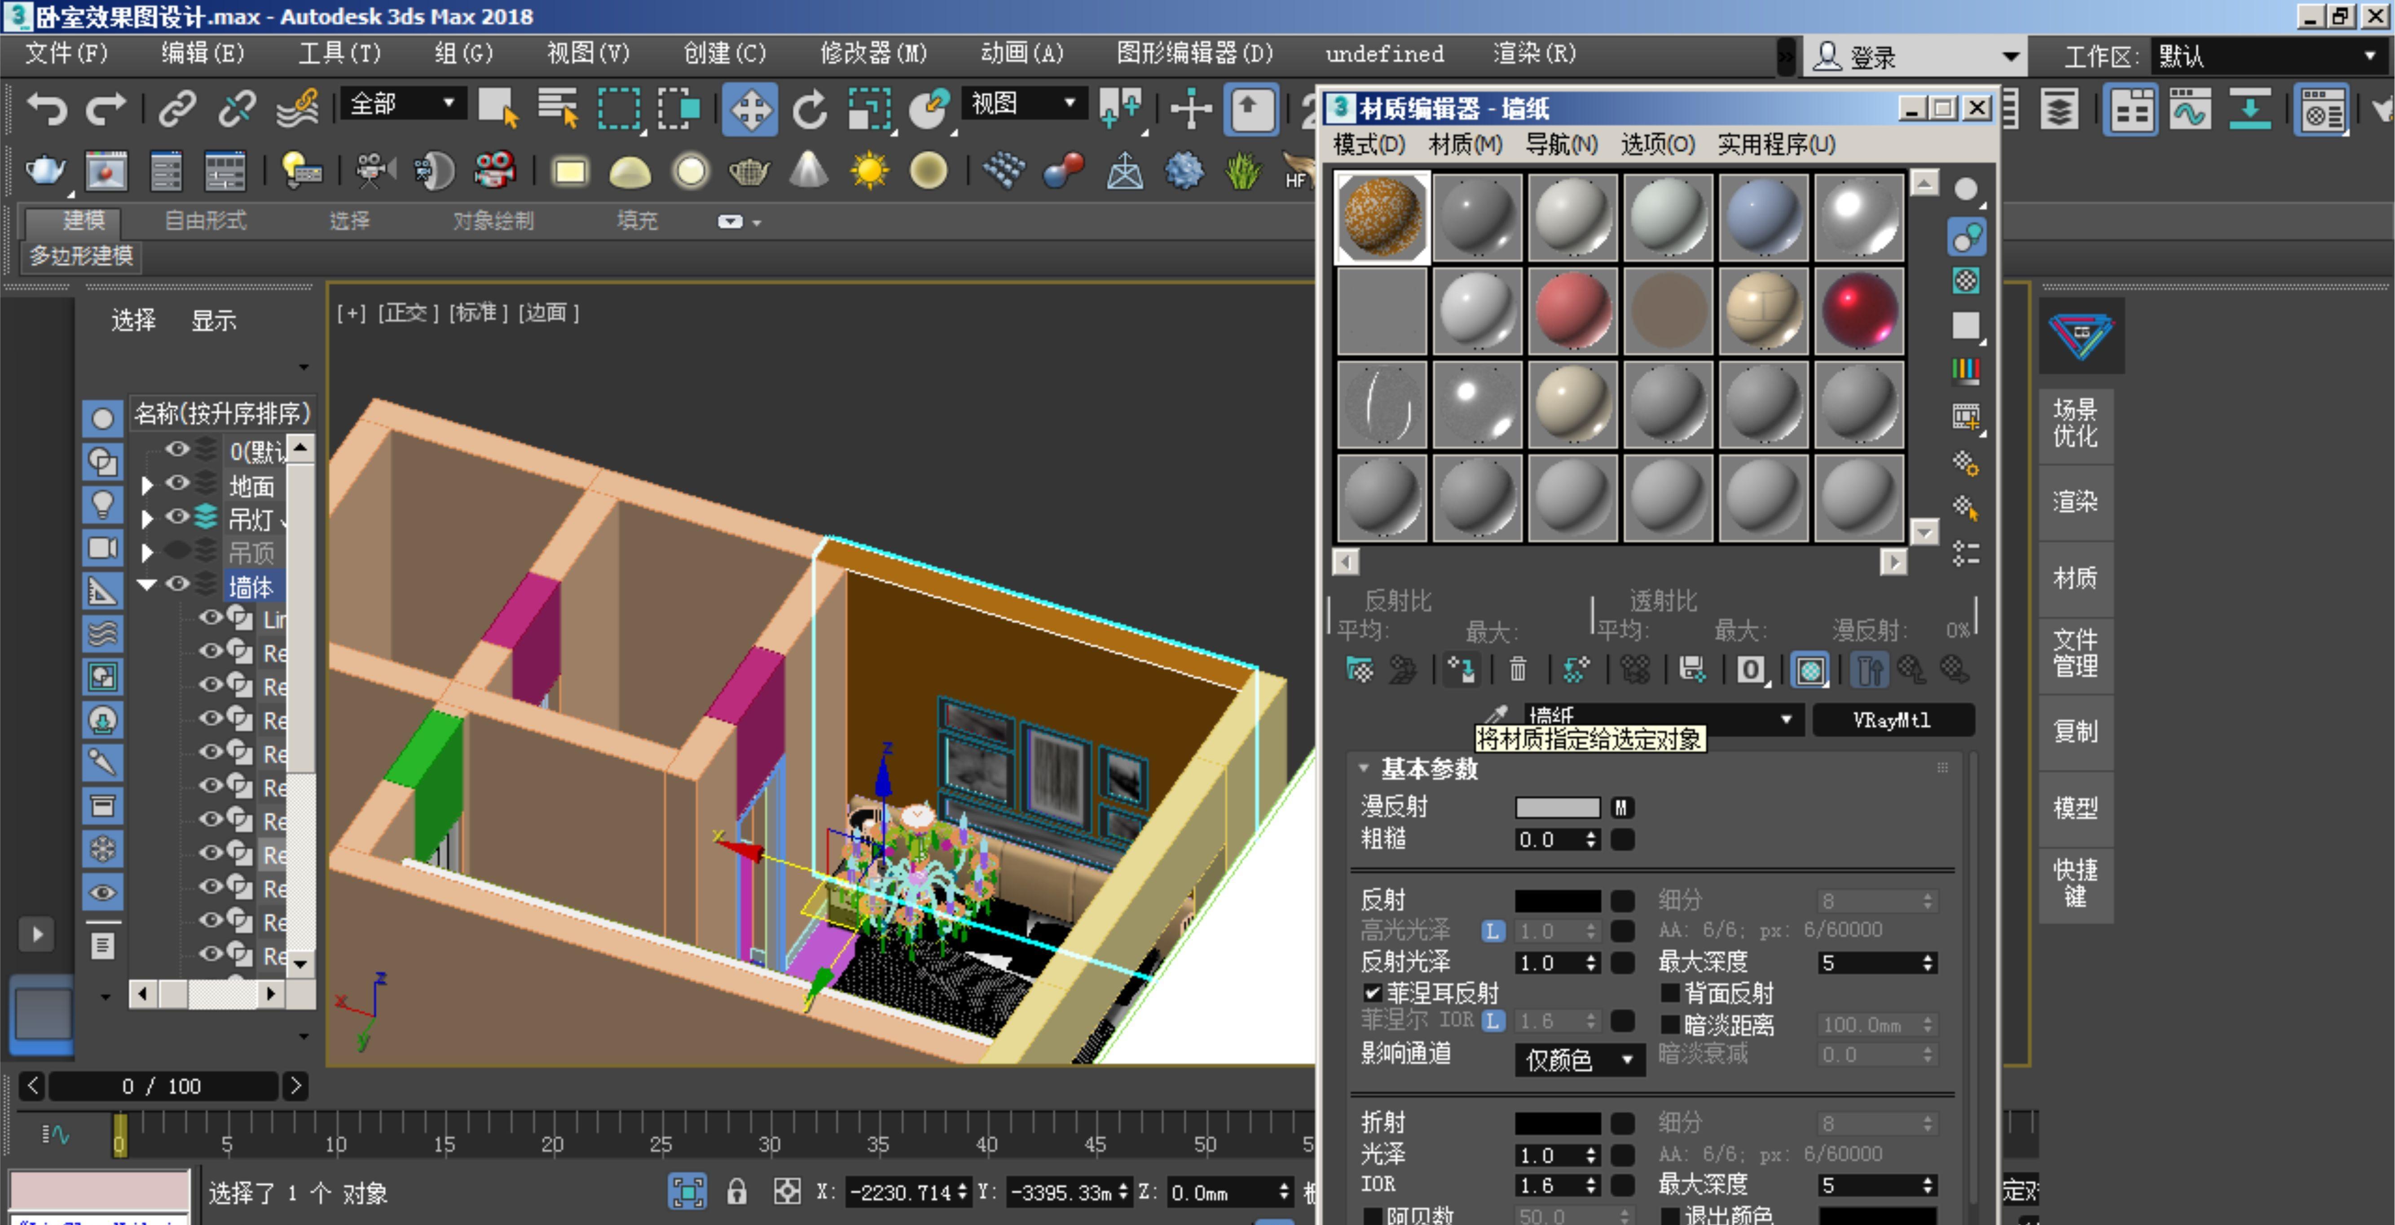Click the selection lock padlock icon
This screenshot has width=2395, height=1225.
(736, 1191)
